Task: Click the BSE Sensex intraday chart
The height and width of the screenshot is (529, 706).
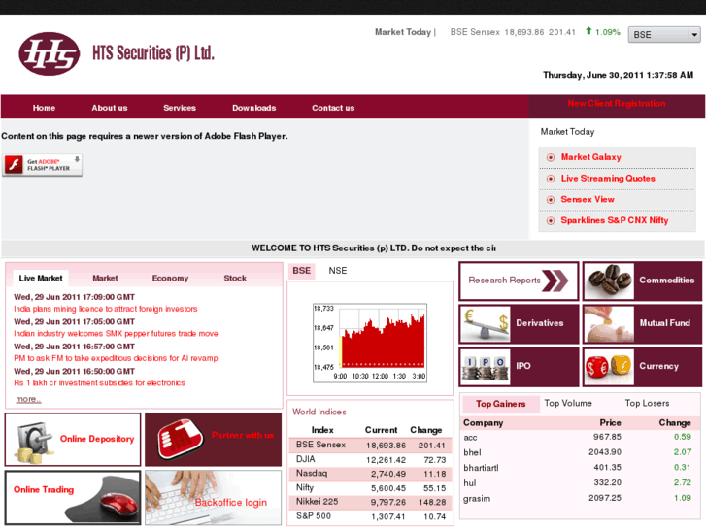Action: pos(370,343)
